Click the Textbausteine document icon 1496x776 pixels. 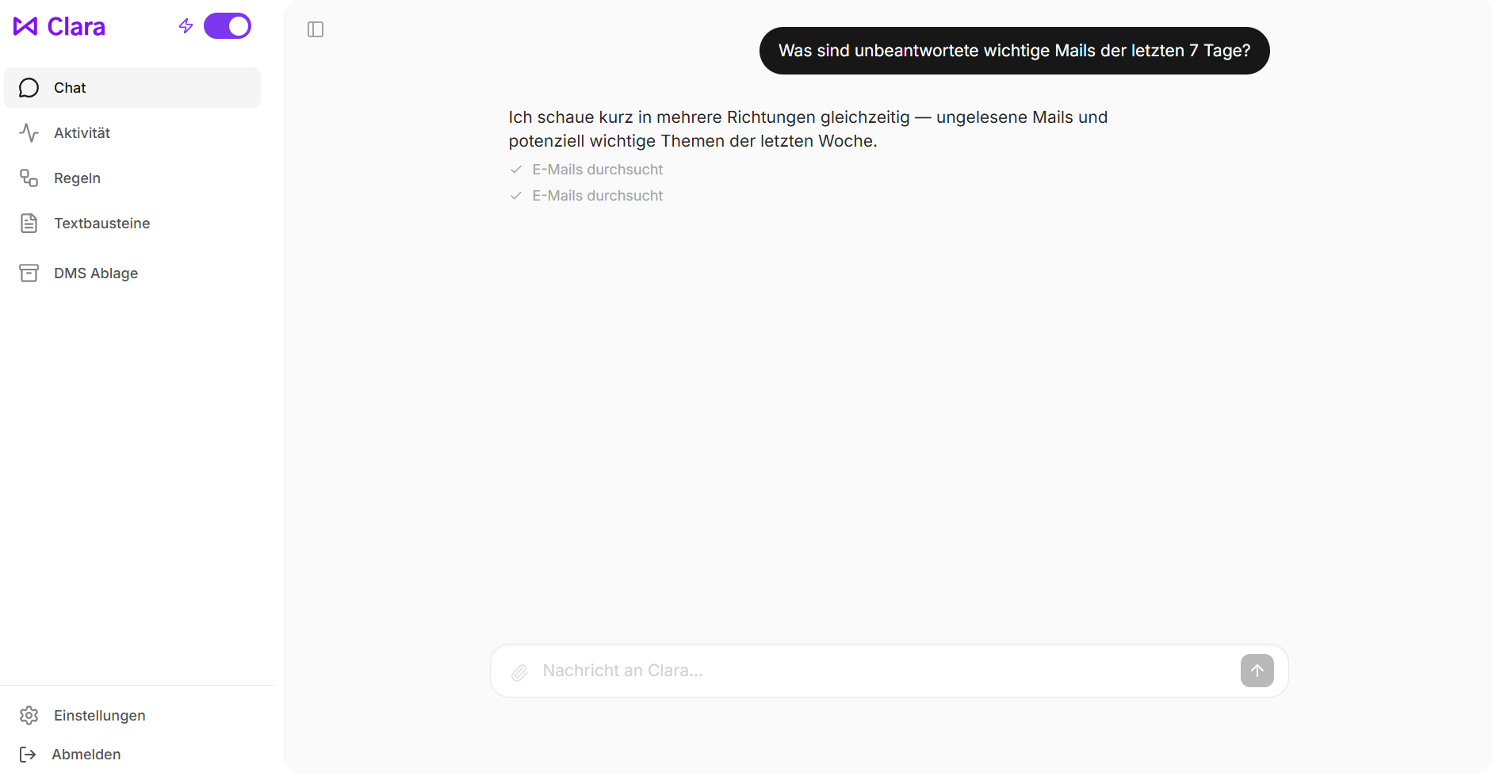click(x=29, y=224)
